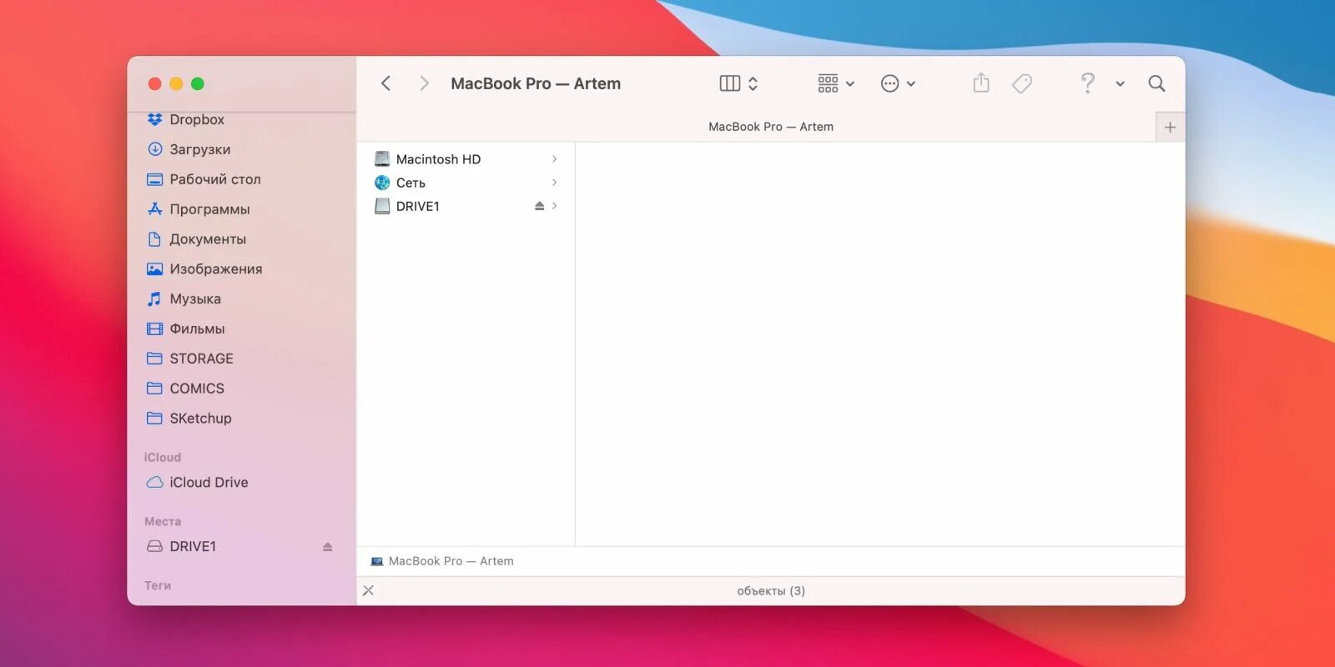Expand Macintosh HD with its chevron
The height and width of the screenshot is (667, 1335).
pyautogui.click(x=555, y=159)
